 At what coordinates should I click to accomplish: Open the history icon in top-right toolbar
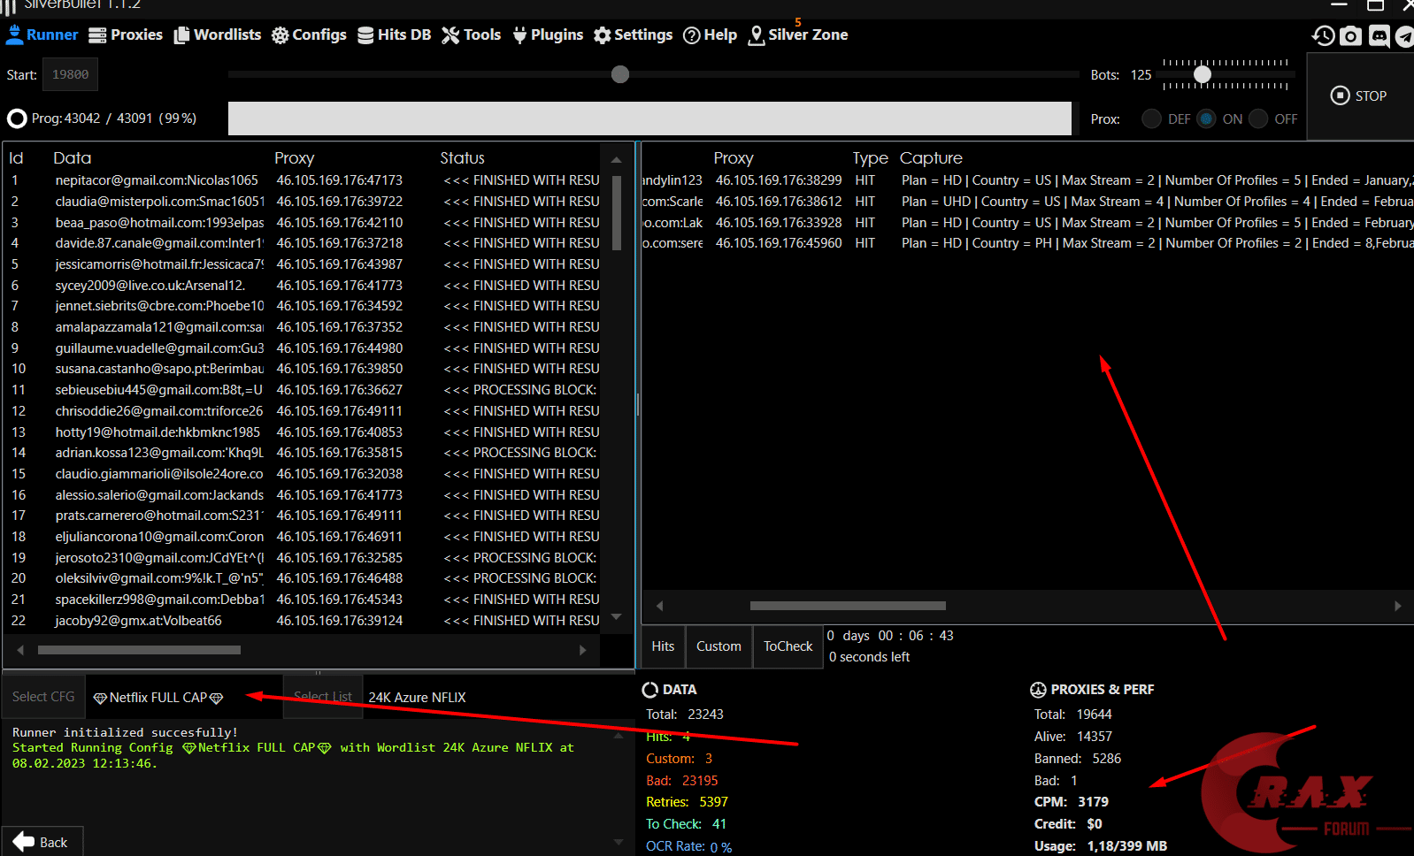(x=1323, y=35)
